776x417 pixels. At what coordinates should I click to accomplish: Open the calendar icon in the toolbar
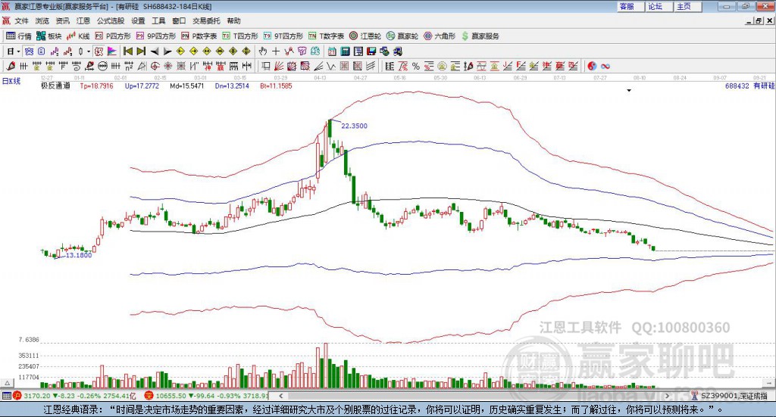click(x=332, y=51)
